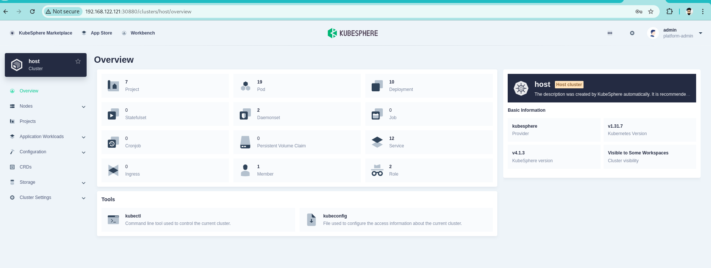The width and height of the screenshot is (711, 268).
Task: Click the Not secure site badge
Action: click(x=62, y=12)
